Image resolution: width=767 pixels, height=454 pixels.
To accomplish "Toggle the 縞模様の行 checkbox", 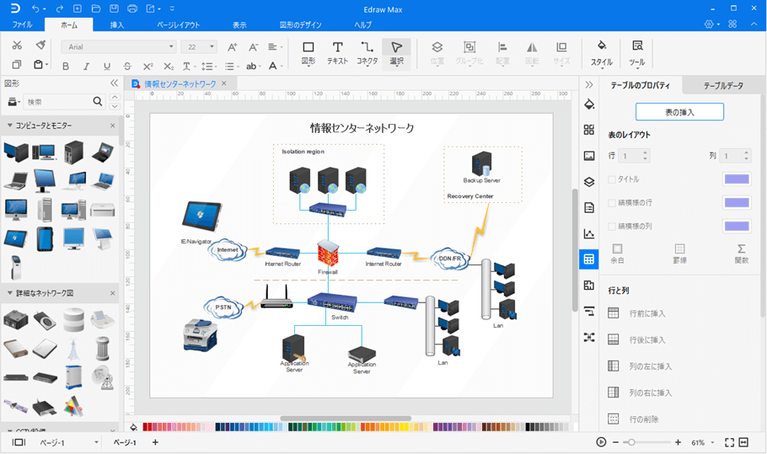I will pos(612,203).
